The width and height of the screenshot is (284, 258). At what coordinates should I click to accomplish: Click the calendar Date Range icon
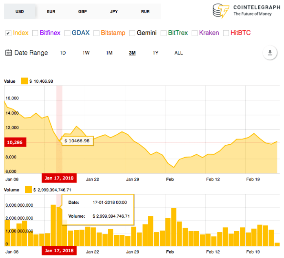9,53
